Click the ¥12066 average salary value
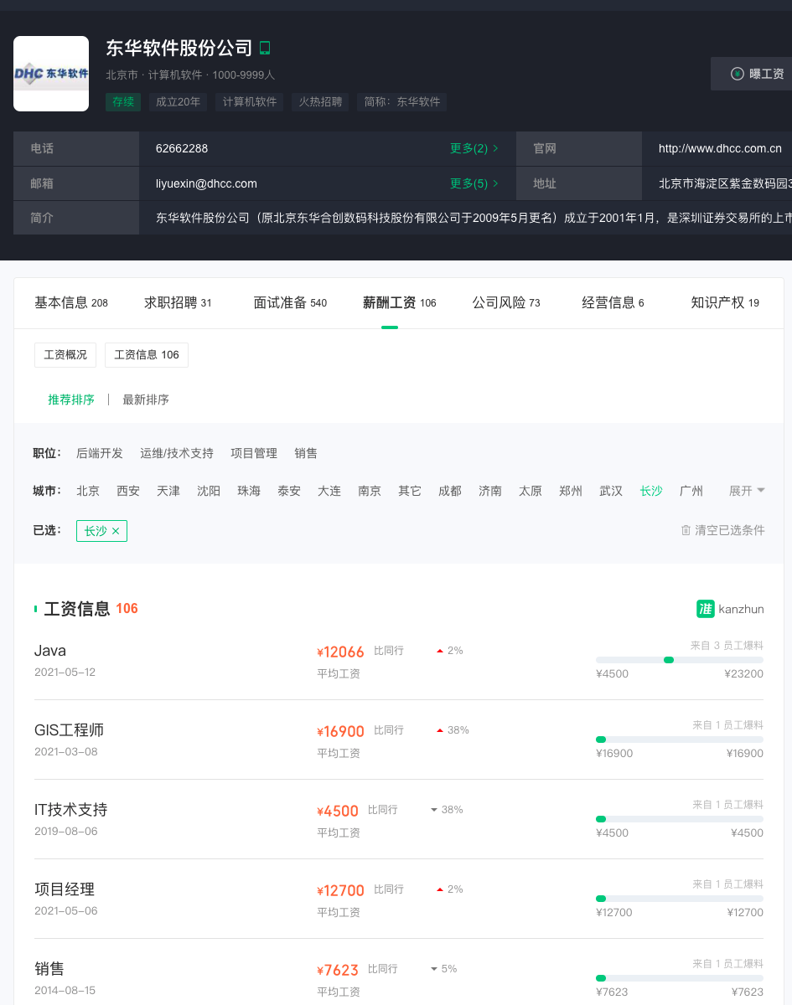This screenshot has height=1005, width=792. [340, 652]
